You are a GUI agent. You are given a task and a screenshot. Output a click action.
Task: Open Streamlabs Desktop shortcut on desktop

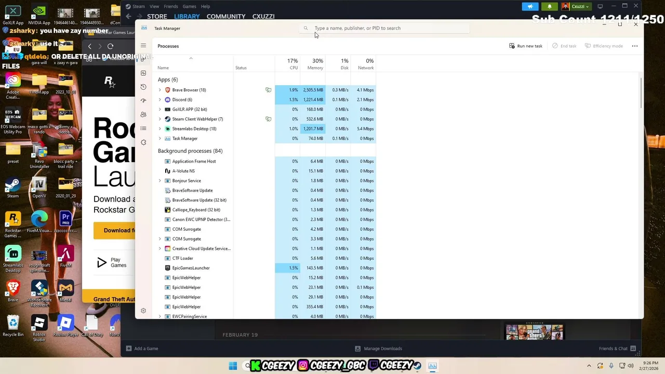coord(13,259)
